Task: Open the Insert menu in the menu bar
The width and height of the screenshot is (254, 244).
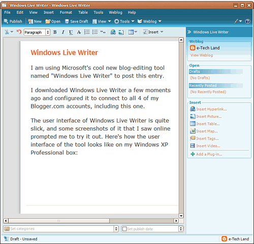Action: [49, 12]
